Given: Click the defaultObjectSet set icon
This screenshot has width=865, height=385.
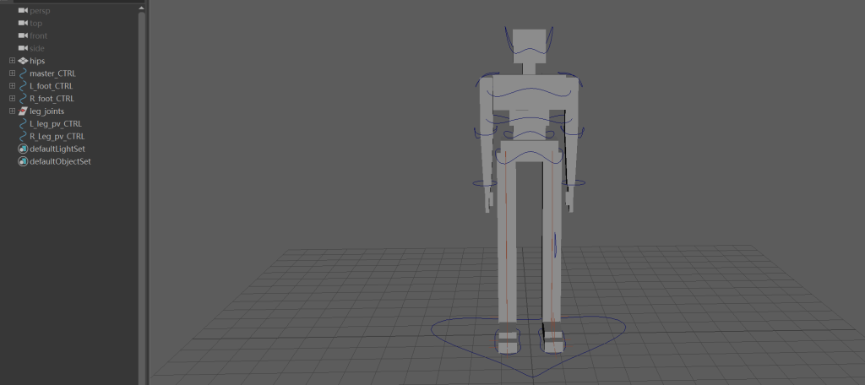Looking at the screenshot, I should (23, 161).
